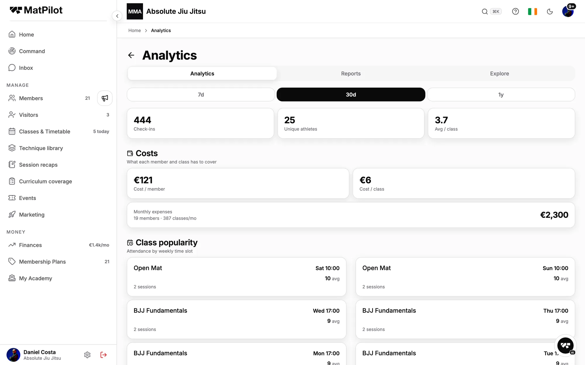Screen dimensions: 585x365
Task: Open Daniel Costa profile avatar in sidebar
Action: (x=13, y=355)
